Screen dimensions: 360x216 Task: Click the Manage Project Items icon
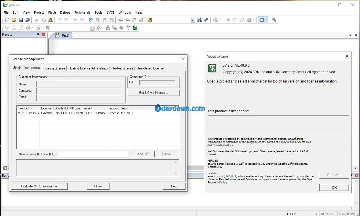click(x=108, y=28)
